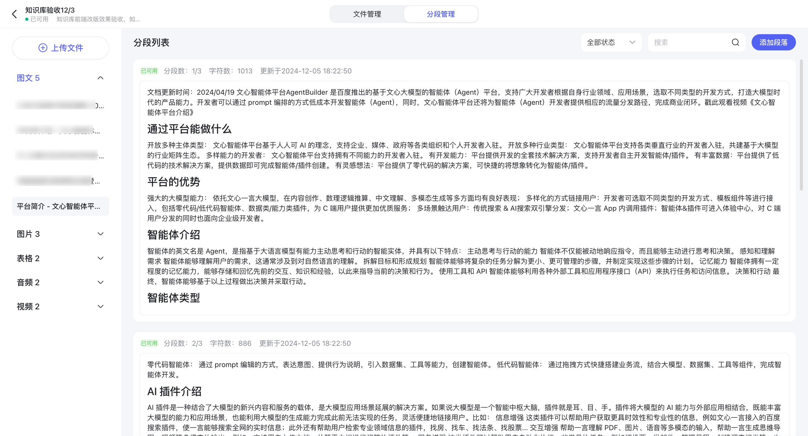This screenshot has width=808, height=436.
Task: Click the plus icon on 上传文件
Action: point(43,48)
